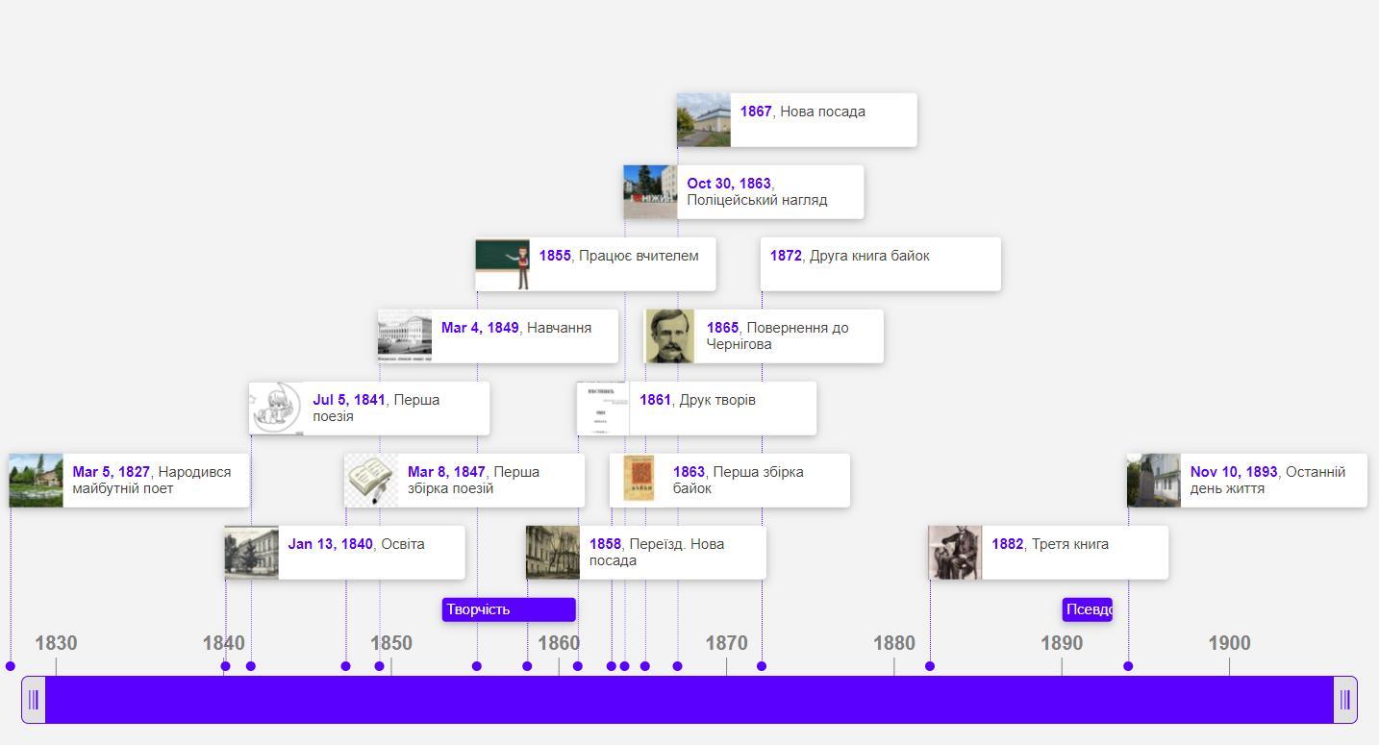Click the purple timeline scroll bar
This screenshot has width=1379, height=745.
coord(689,700)
